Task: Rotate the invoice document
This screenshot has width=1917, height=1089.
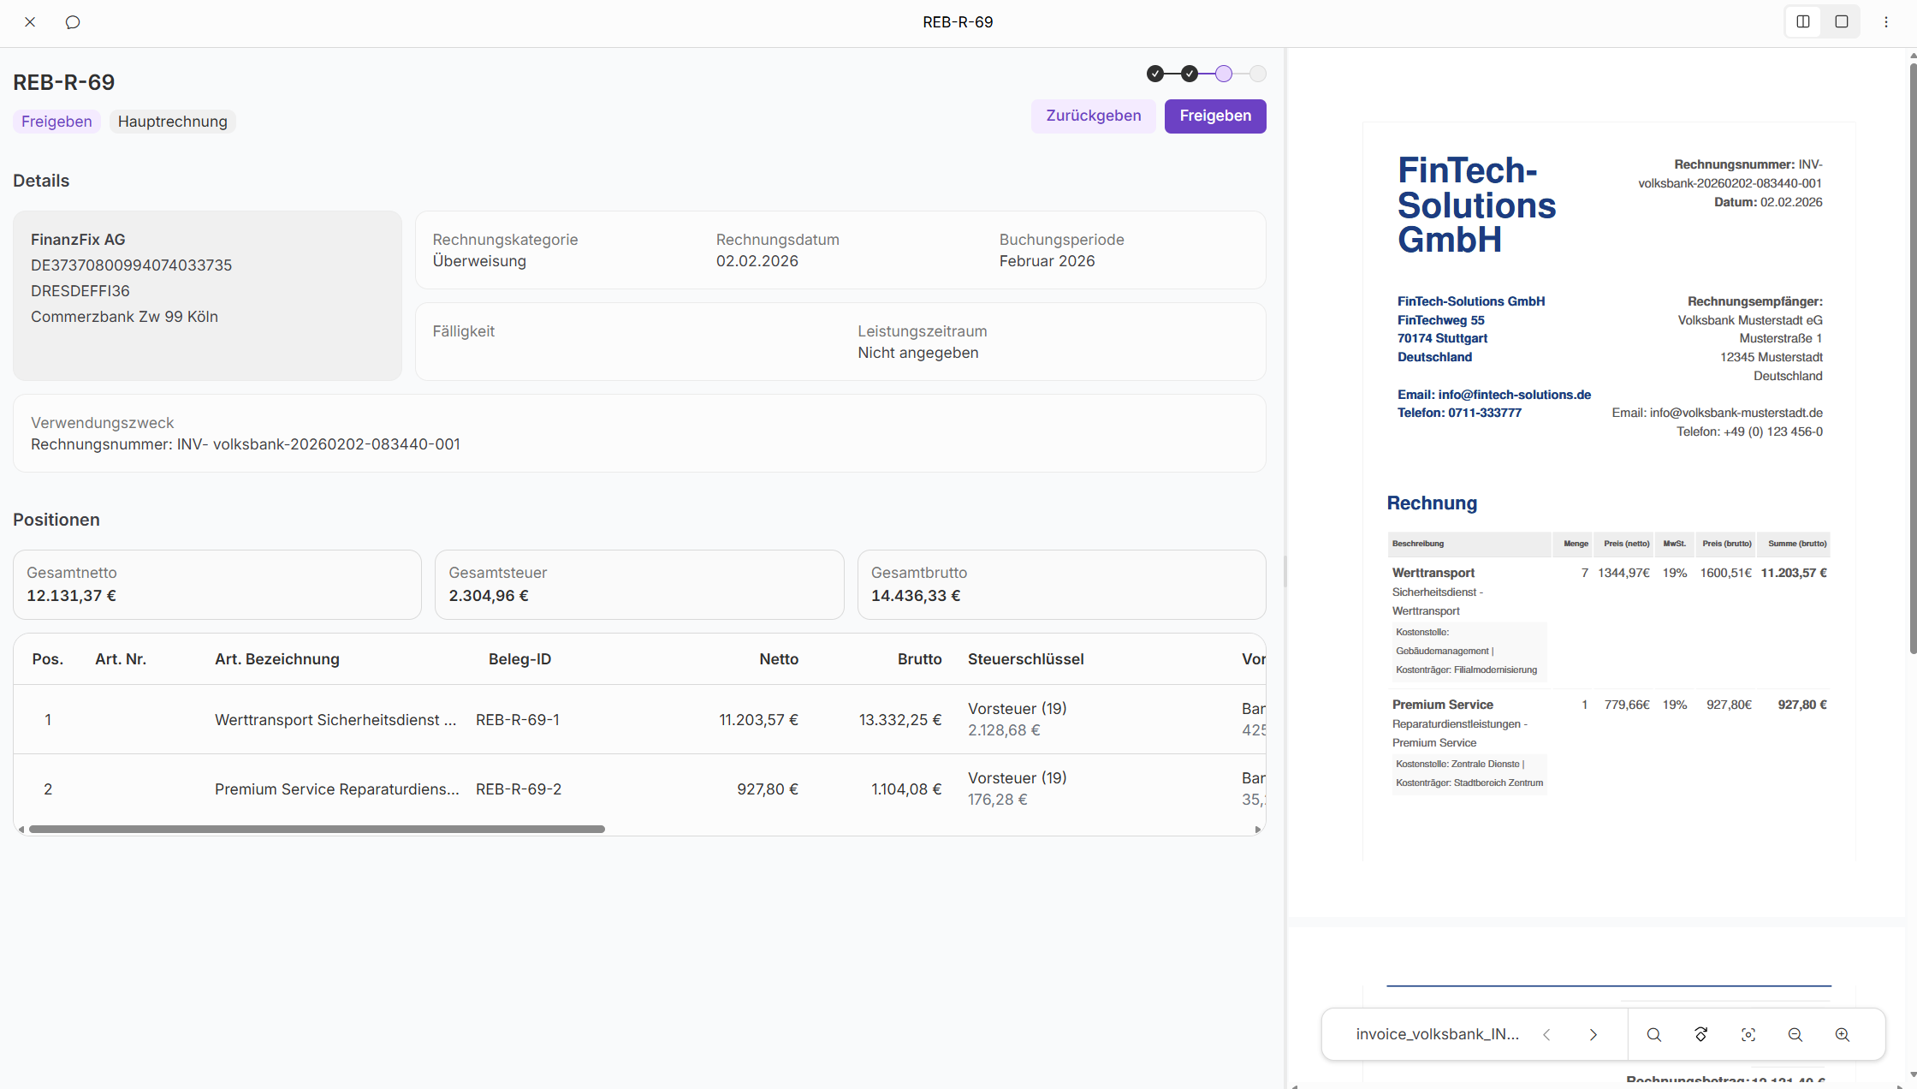Action: click(1701, 1034)
